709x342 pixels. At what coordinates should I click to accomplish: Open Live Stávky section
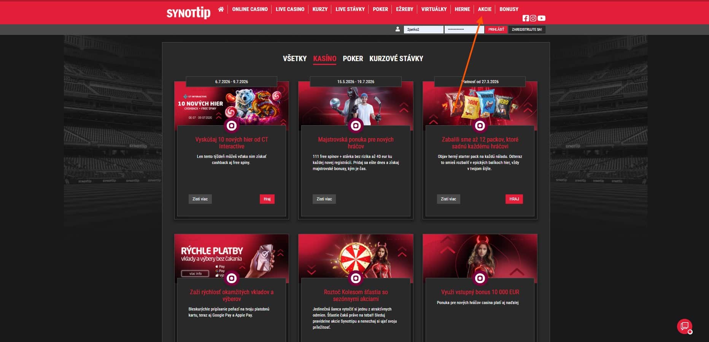tap(350, 9)
